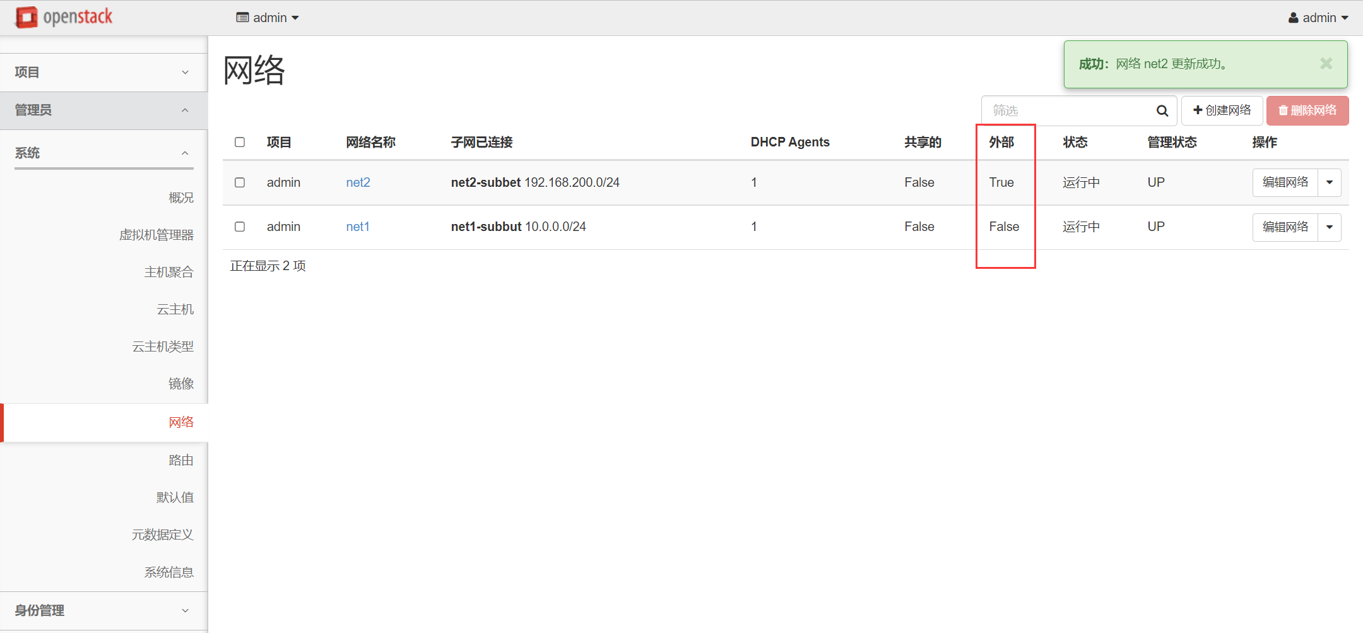This screenshot has width=1363, height=633.
Task: Open action dropdown arrow for net2
Action: [1330, 182]
